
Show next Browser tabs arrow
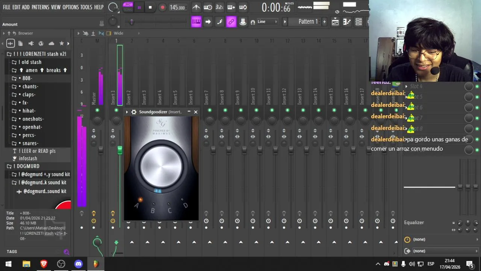coord(68,44)
